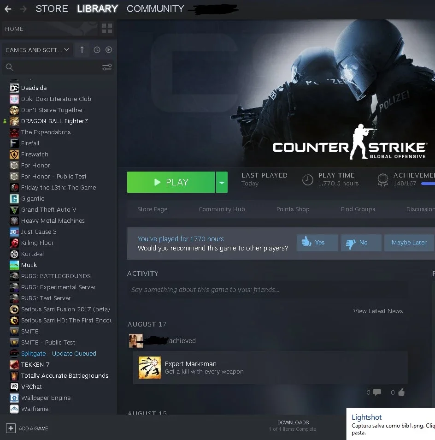435x440 pixels.
Task: Go back with the left arrow
Action: pos(8,9)
